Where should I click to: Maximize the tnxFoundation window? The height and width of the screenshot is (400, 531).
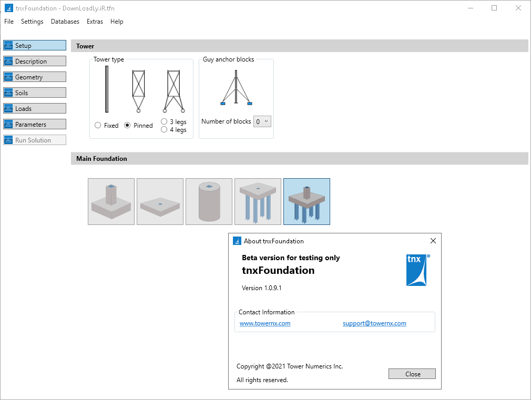[x=494, y=8]
